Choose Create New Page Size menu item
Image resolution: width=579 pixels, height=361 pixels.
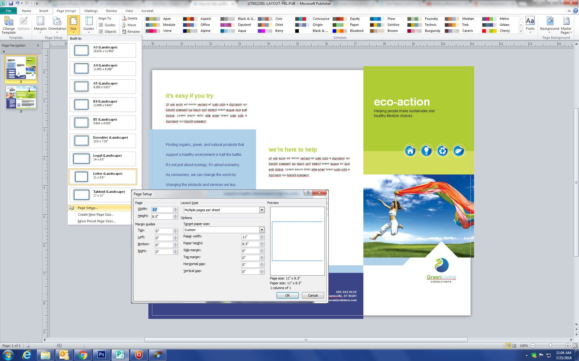(96, 214)
